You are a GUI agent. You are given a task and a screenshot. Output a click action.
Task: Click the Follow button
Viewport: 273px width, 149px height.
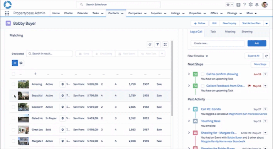tap(199, 23)
